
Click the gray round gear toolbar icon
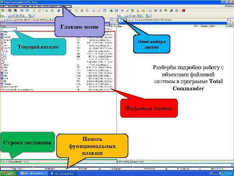[176, 10]
